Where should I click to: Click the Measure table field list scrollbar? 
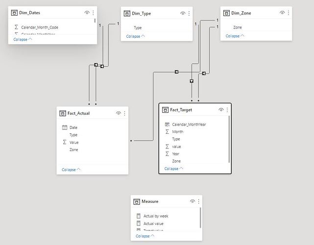200,218
